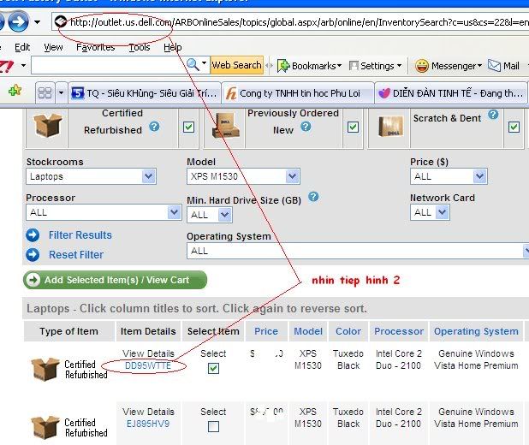Open the Favorites menu
Screen dimensions: 529x445
point(96,47)
